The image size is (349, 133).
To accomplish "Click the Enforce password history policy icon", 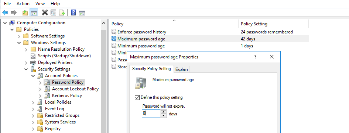I will [114, 32].
